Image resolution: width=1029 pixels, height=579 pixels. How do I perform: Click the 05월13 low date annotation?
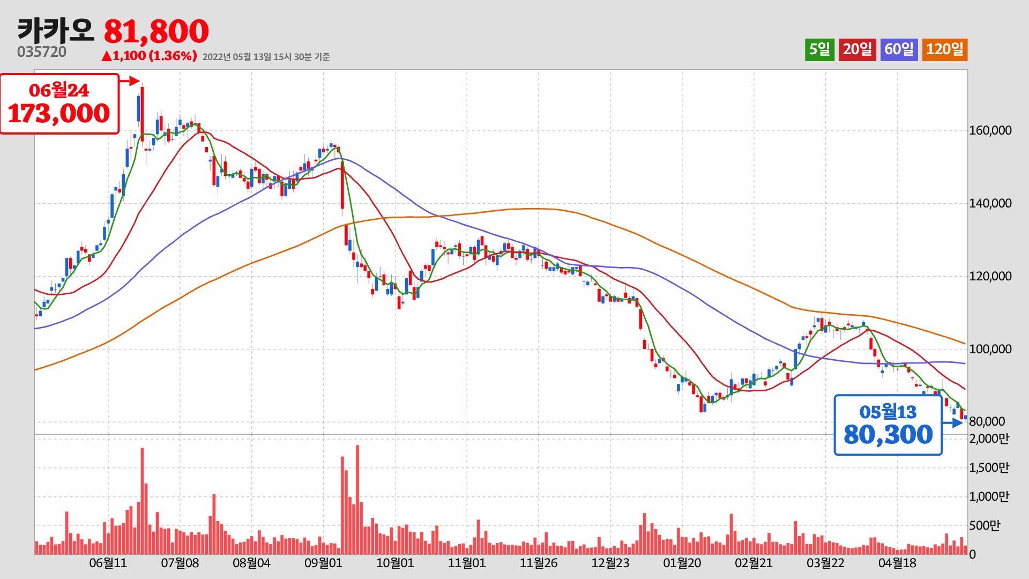pyautogui.click(x=888, y=412)
